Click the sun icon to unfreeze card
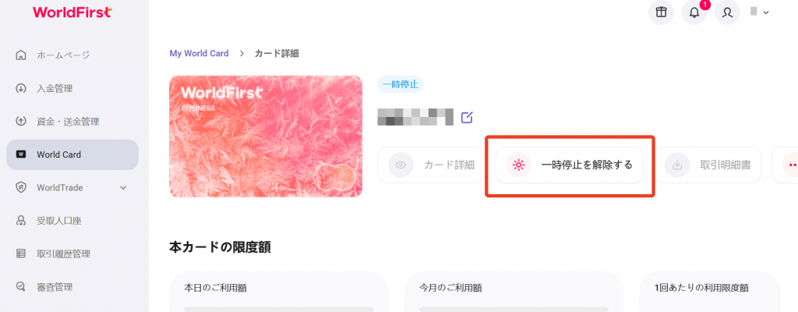This screenshot has height=312, width=798. [518, 165]
